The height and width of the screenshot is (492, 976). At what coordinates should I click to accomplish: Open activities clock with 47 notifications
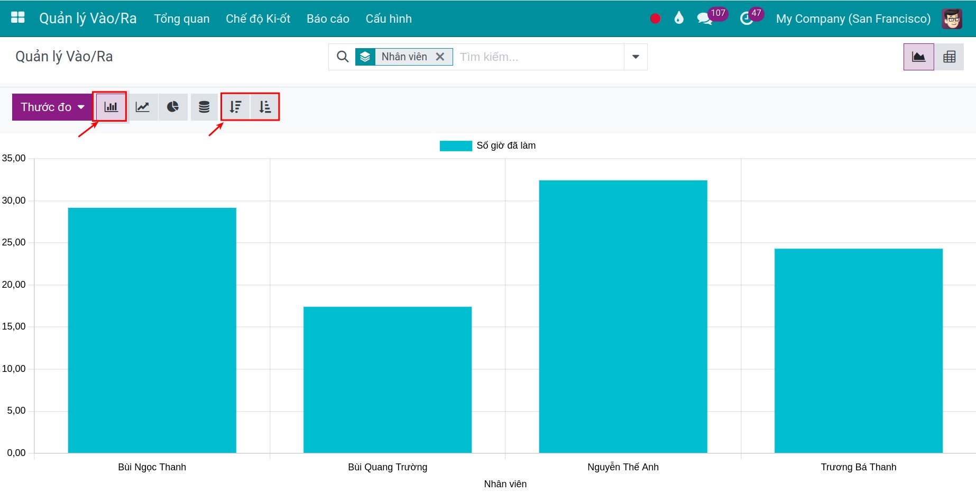(751, 17)
